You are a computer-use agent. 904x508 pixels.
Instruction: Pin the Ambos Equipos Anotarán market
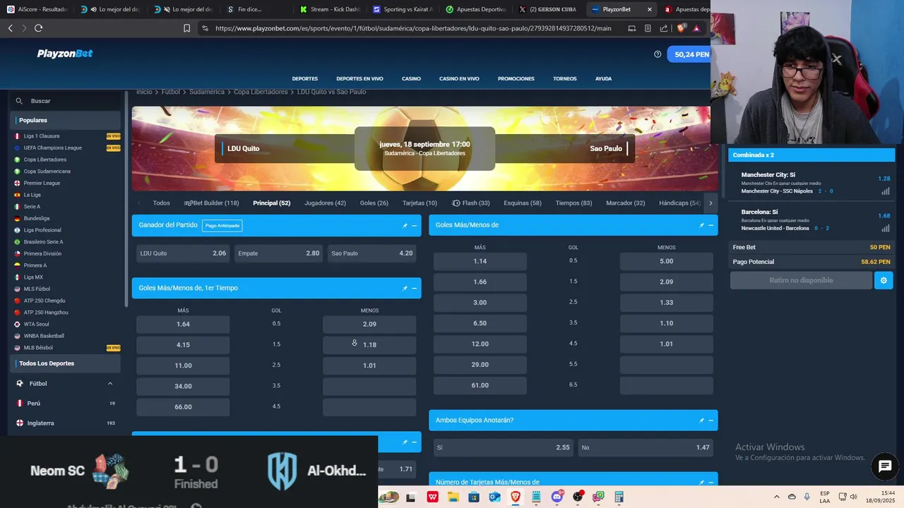pos(701,421)
